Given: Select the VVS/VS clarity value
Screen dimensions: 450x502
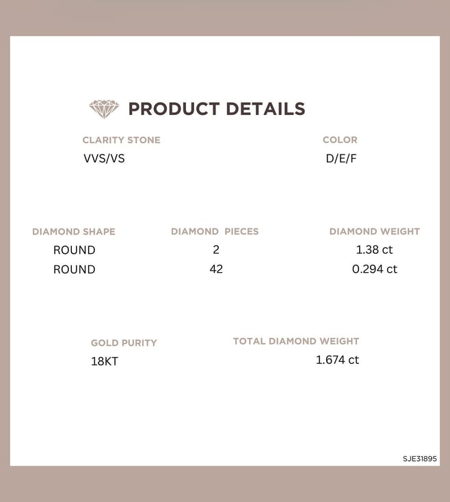Looking at the screenshot, I should coord(104,159).
